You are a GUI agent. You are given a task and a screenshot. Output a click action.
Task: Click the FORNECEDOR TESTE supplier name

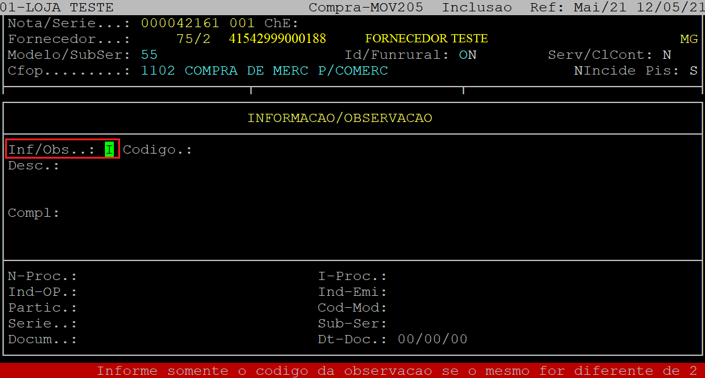tap(426, 39)
